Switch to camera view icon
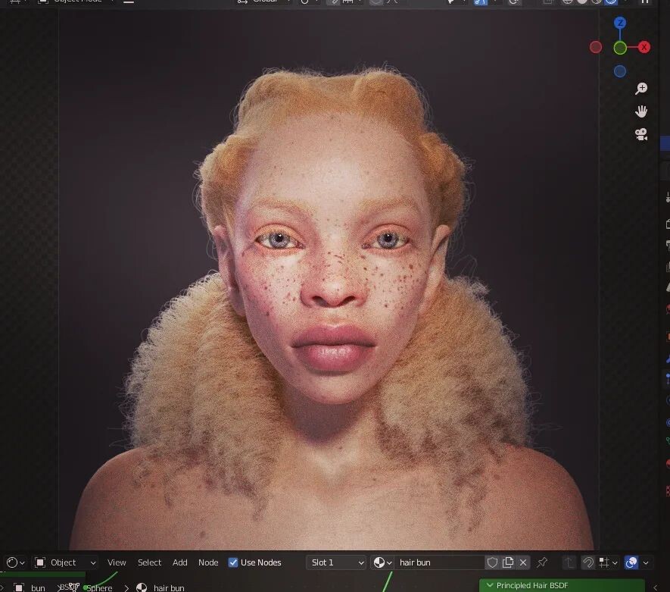Screen dimensions: 670x592 coord(640,134)
